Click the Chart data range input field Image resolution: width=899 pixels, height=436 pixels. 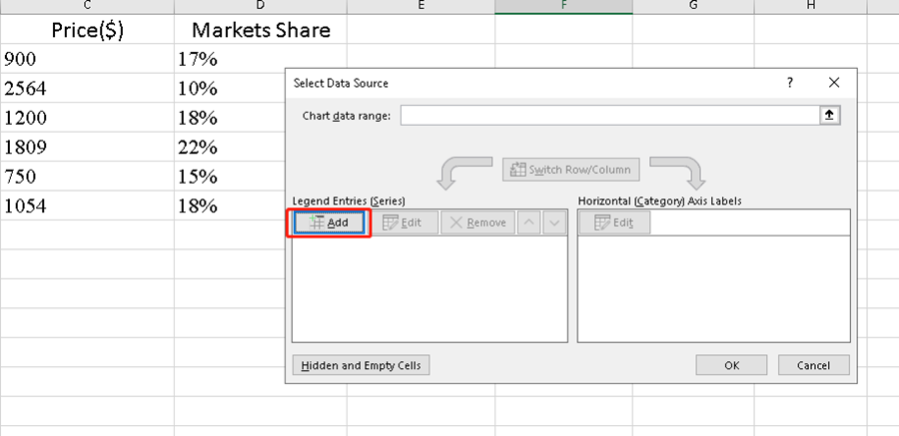pos(610,115)
